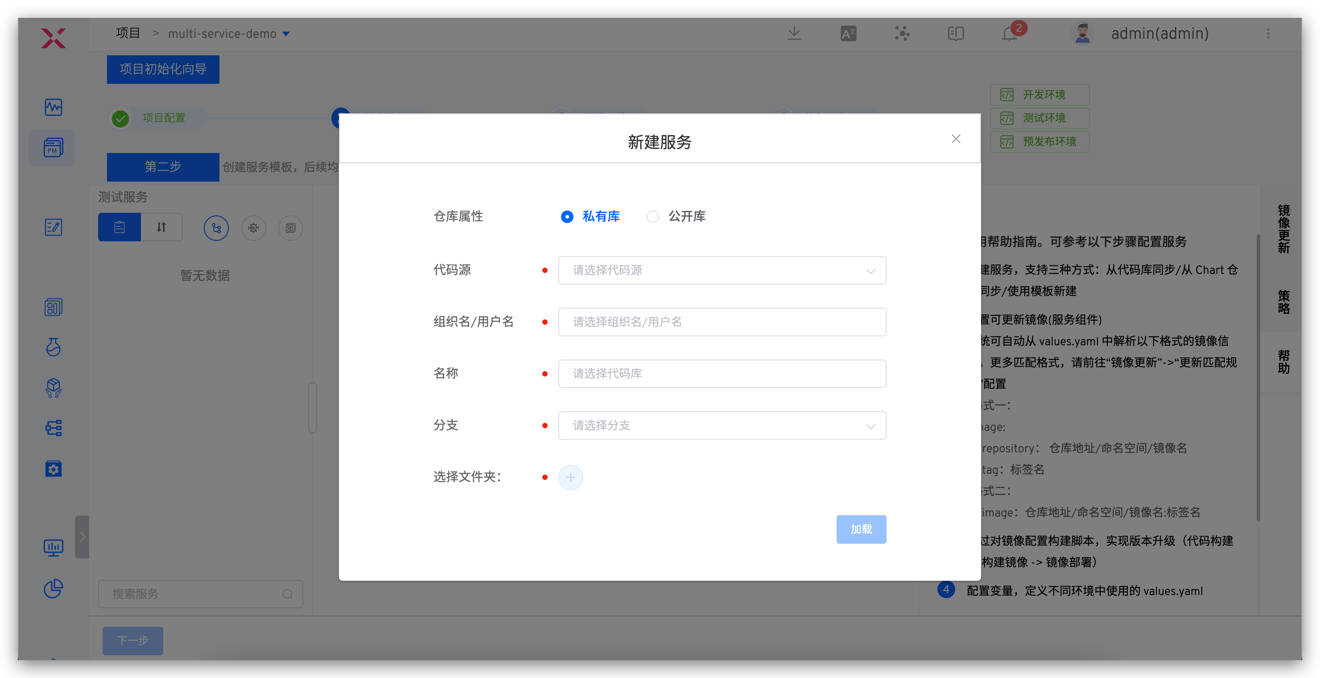Open the language translation icon
Image resolution: width=1320 pixels, height=678 pixels.
pyautogui.click(x=848, y=33)
